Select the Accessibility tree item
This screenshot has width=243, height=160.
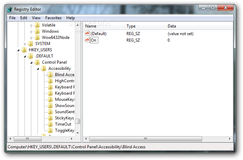coord(59,68)
